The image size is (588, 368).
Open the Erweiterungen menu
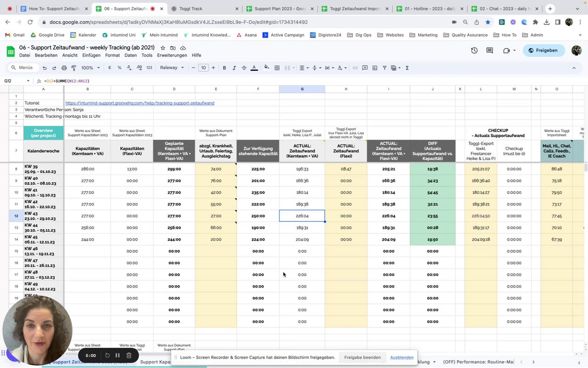click(x=172, y=55)
